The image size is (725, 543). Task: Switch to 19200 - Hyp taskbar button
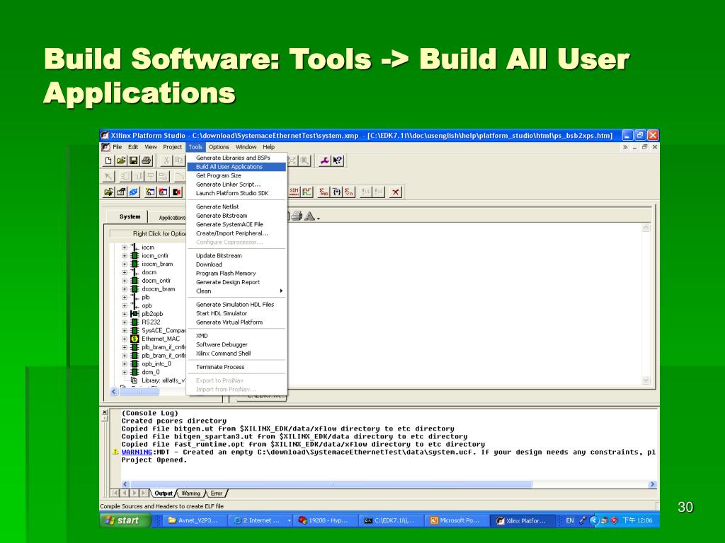pyautogui.click(x=326, y=520)
